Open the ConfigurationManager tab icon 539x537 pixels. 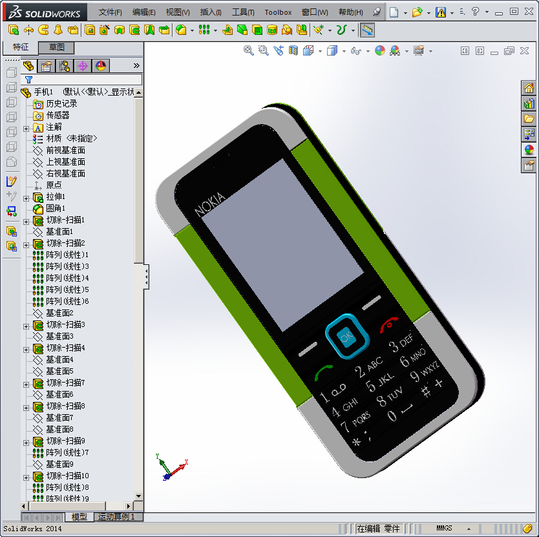coord(65,66)
